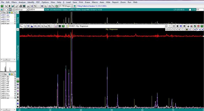This screenshot has width=204, height=111.
Task: Click the Load button in menu bar
Action: (x=68, y=2)
